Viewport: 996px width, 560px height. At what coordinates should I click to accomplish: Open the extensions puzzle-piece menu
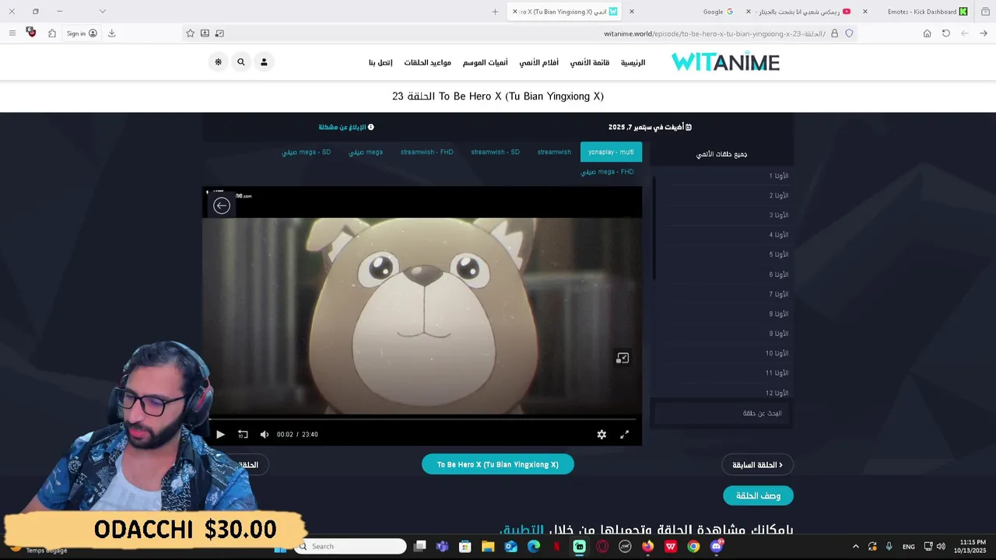pos(52,33)
